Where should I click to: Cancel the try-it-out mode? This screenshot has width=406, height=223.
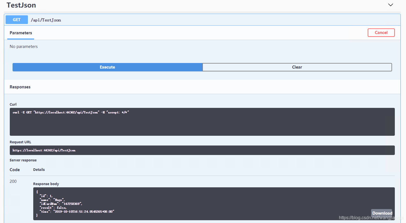click(381, 33)
